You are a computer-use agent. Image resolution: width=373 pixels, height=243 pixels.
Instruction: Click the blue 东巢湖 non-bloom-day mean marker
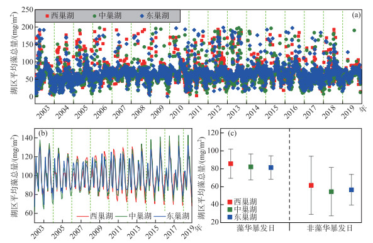tap(352, 190)
